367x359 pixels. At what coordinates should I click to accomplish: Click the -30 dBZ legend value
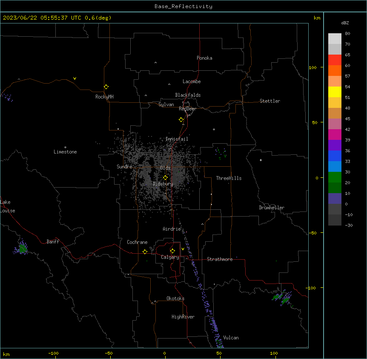tap(349, 225)
